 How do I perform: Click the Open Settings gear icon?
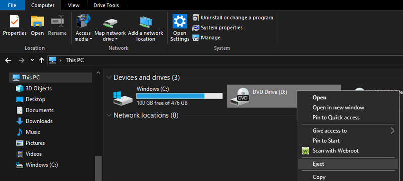click(180, 21)
